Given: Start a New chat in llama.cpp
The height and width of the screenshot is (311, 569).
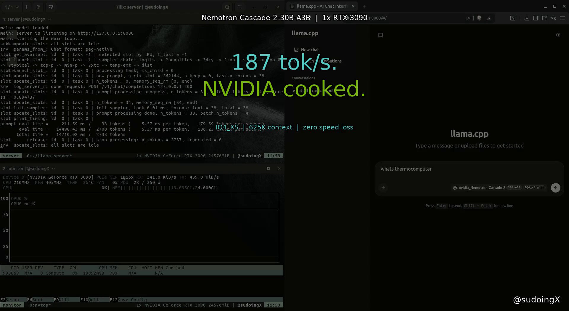Looking at the screenshot, I should (x=307, y=50).
